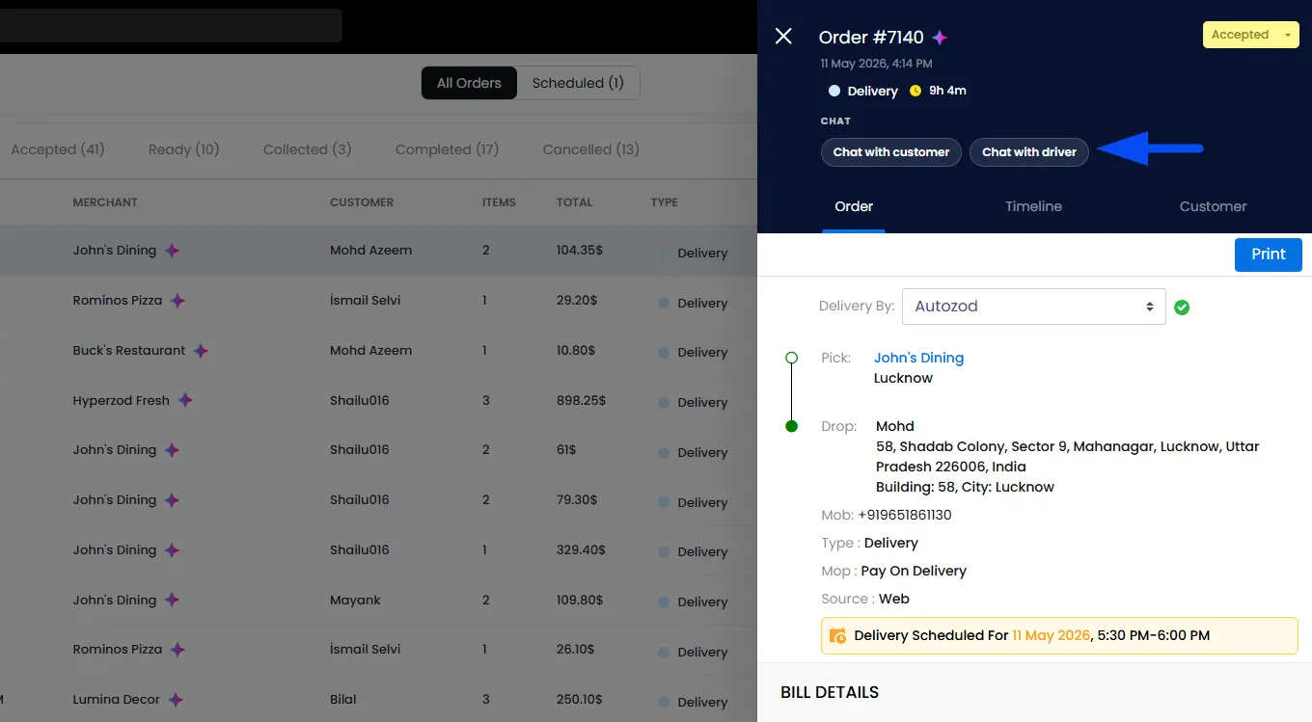Click the sparkle icon next to Buck's Restaurant

[201, 351]
